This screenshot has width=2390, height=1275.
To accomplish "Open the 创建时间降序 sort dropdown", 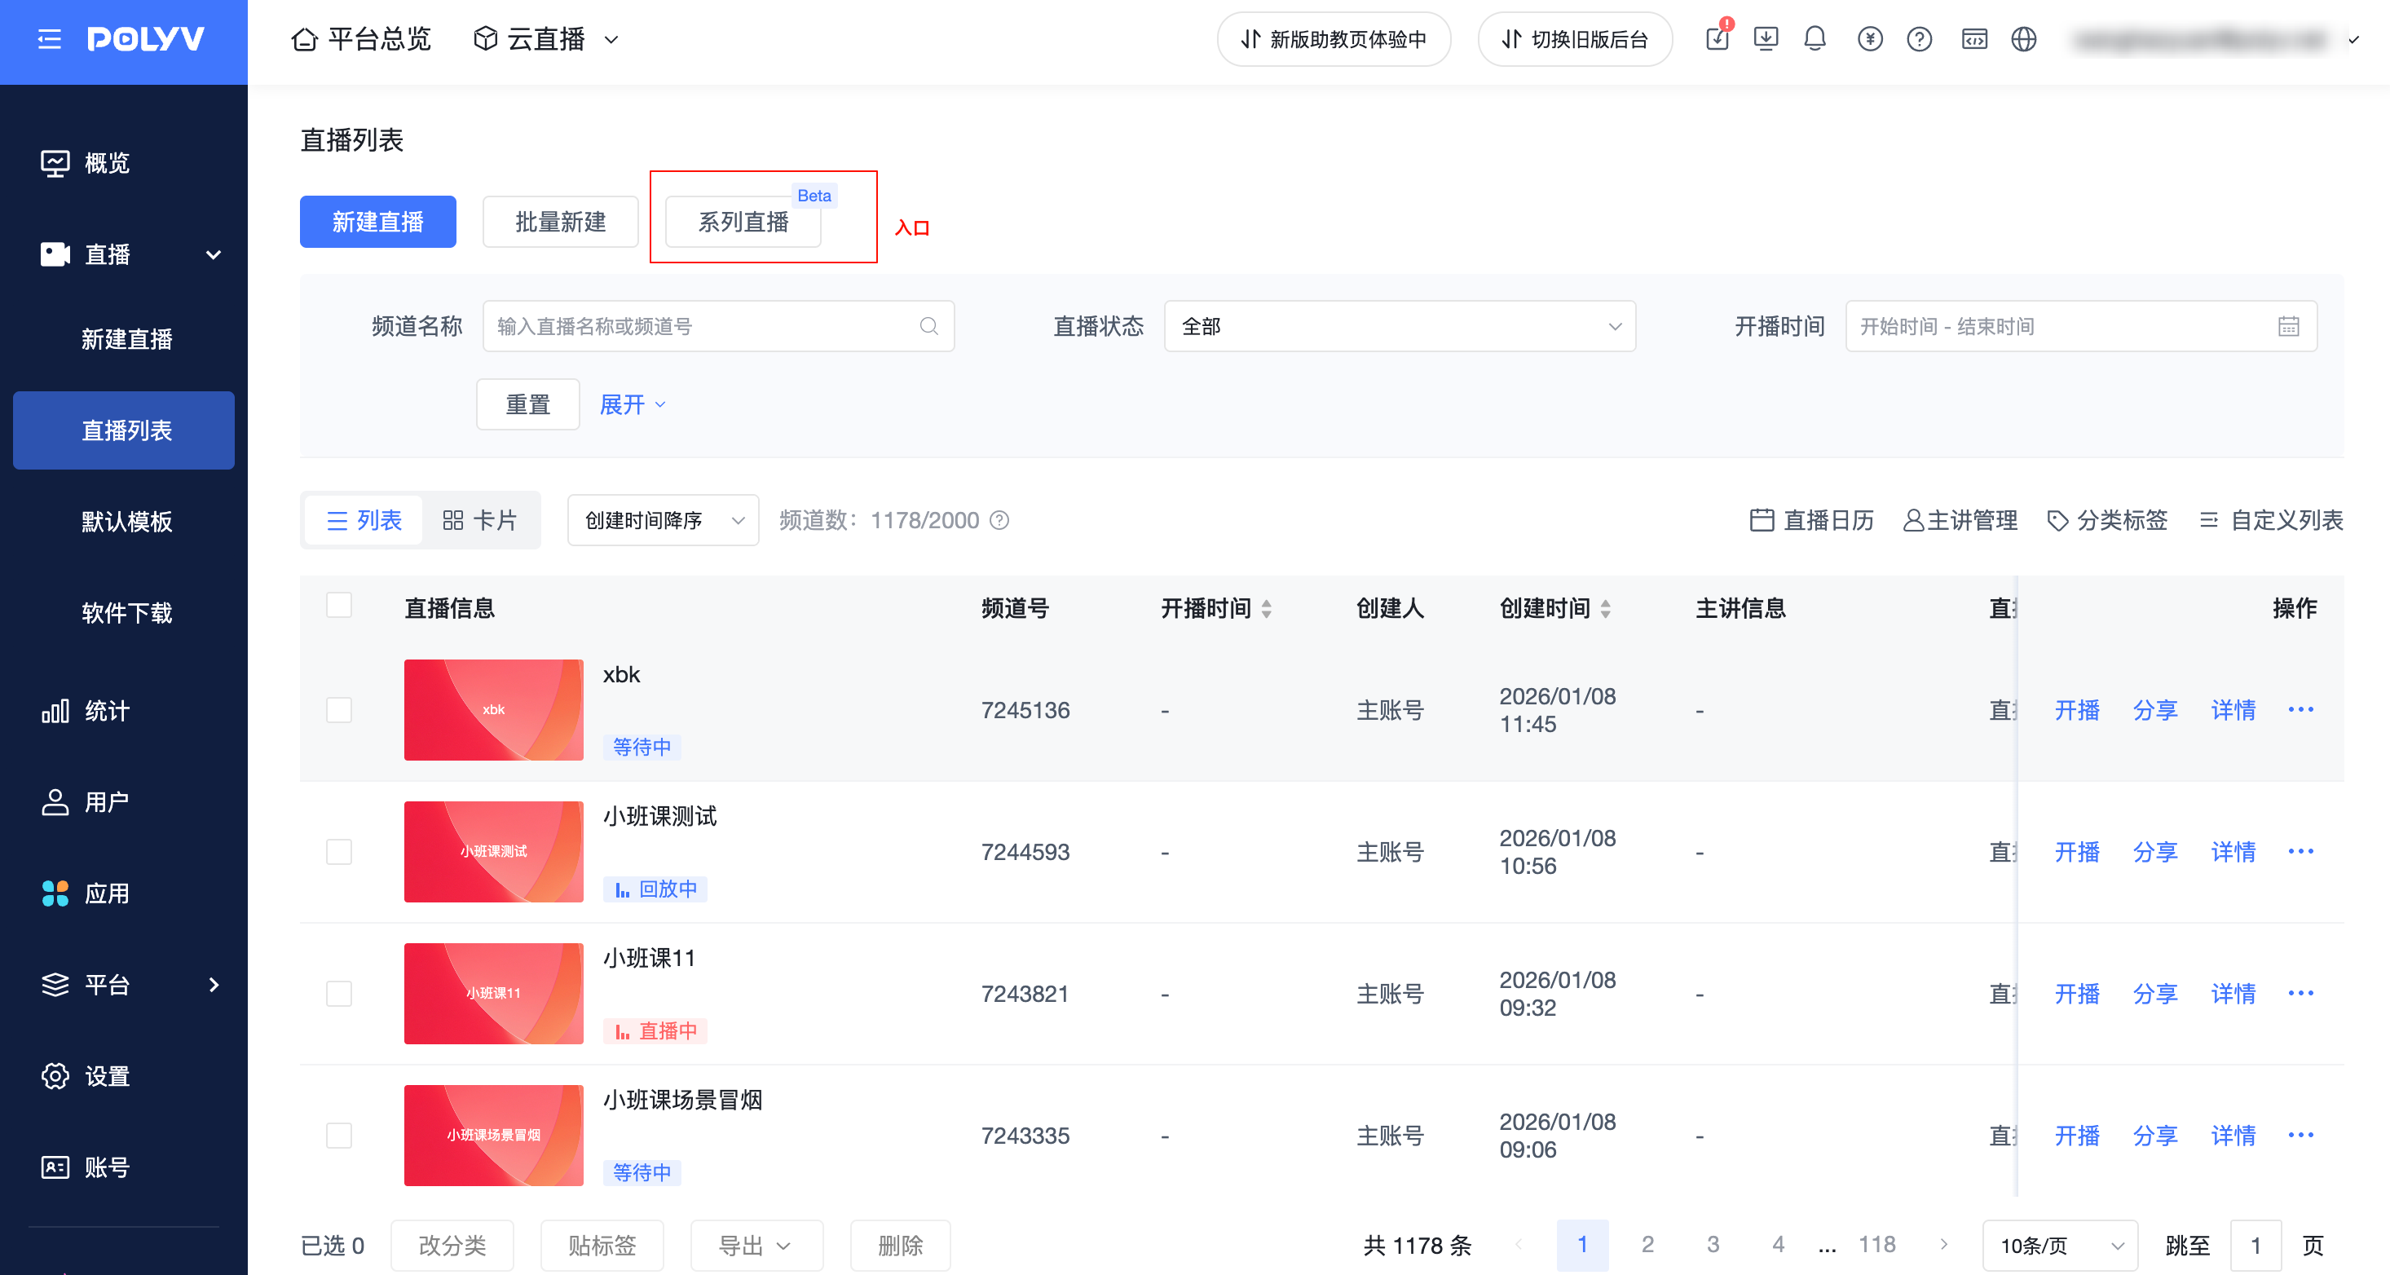I will 664,519.
